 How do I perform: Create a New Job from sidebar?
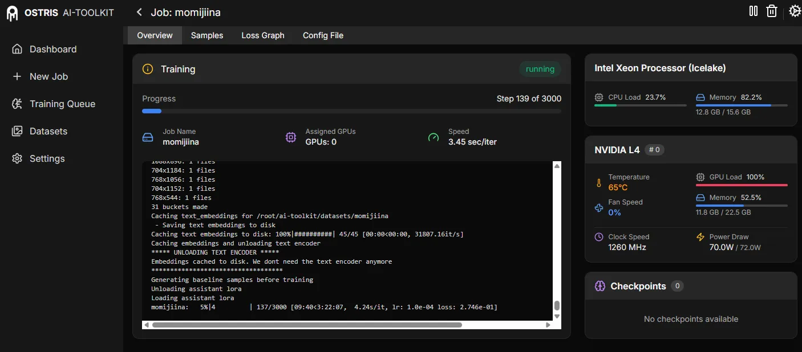[48, 76]
